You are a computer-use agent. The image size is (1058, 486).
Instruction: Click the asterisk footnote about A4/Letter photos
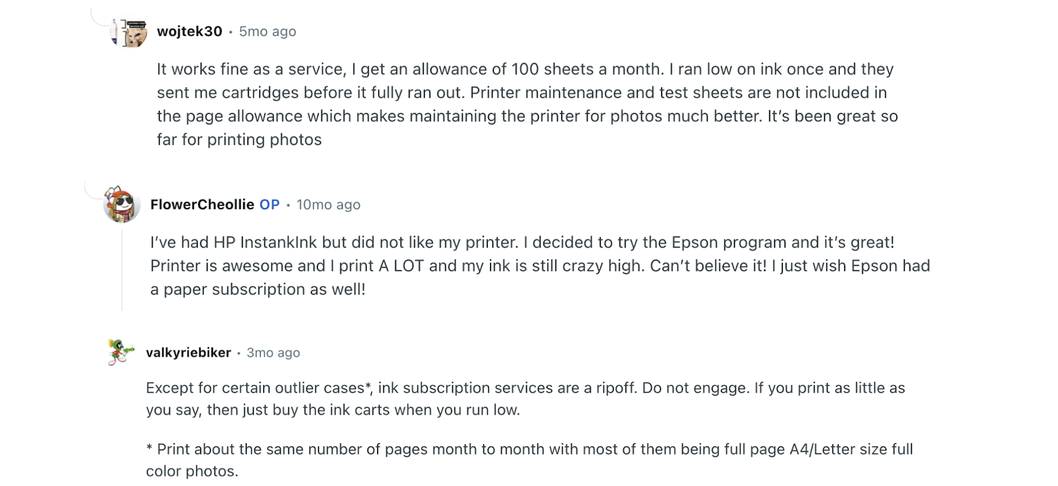coord(530,460)
